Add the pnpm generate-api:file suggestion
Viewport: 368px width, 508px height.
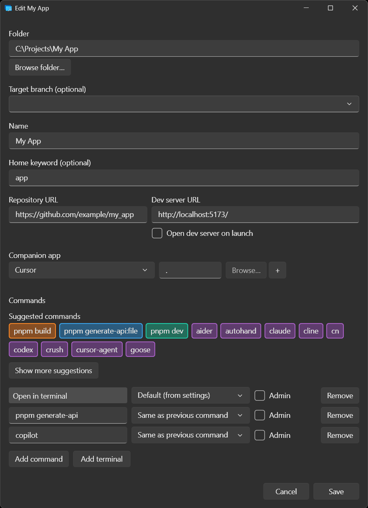tap(101, 331)
